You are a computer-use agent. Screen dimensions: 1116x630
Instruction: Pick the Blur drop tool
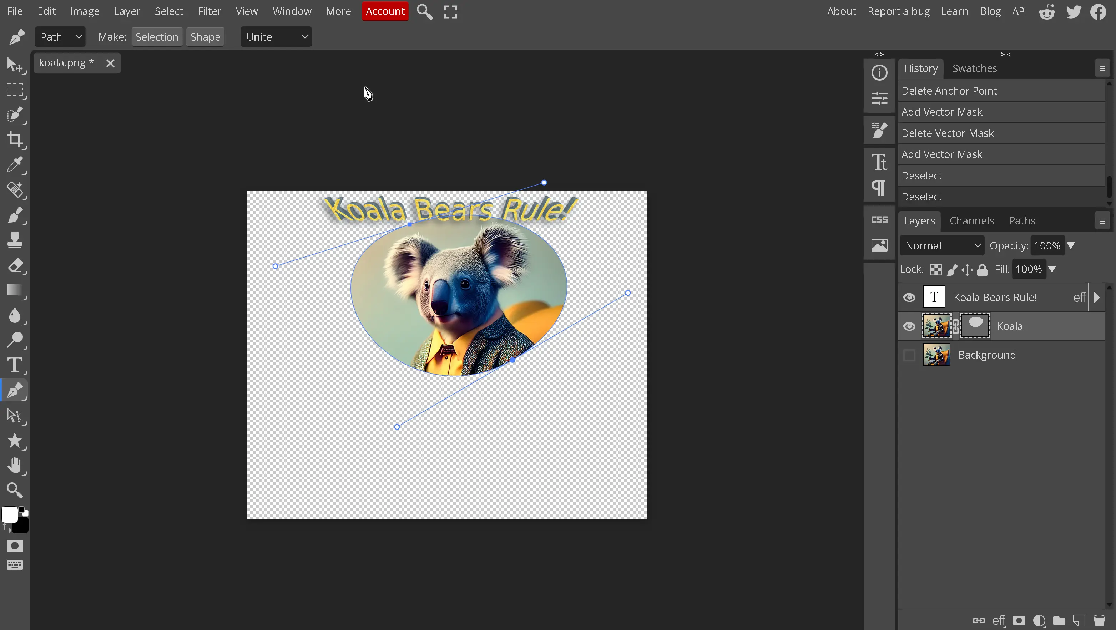pyautogui.click(x=15, y=315)
